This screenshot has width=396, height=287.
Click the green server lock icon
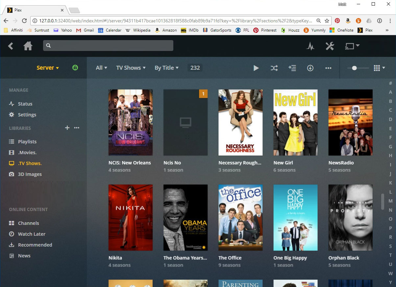click(75, 68)
